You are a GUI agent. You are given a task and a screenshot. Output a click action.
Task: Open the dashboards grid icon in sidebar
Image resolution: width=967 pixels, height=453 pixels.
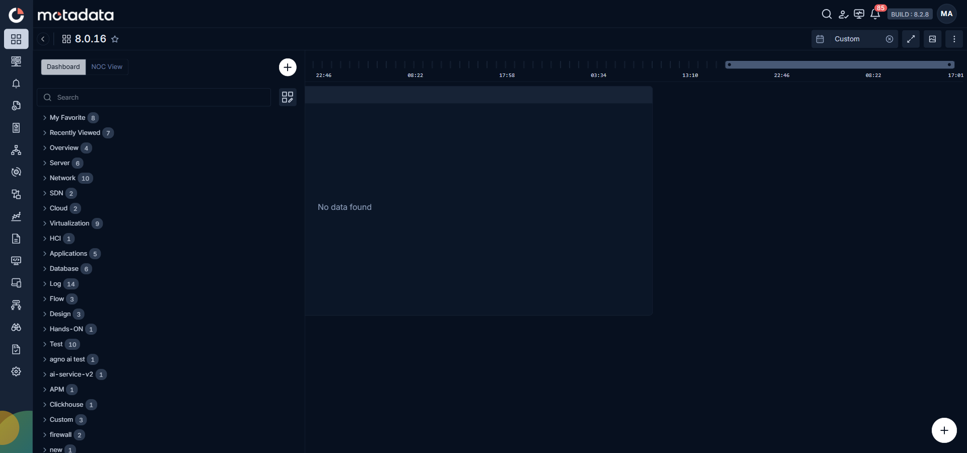pos(16,39)
